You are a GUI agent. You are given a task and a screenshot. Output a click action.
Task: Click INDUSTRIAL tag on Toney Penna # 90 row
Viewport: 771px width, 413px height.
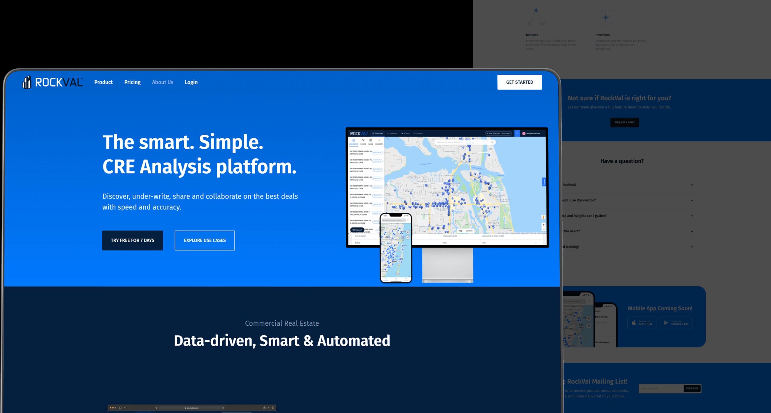378,170
